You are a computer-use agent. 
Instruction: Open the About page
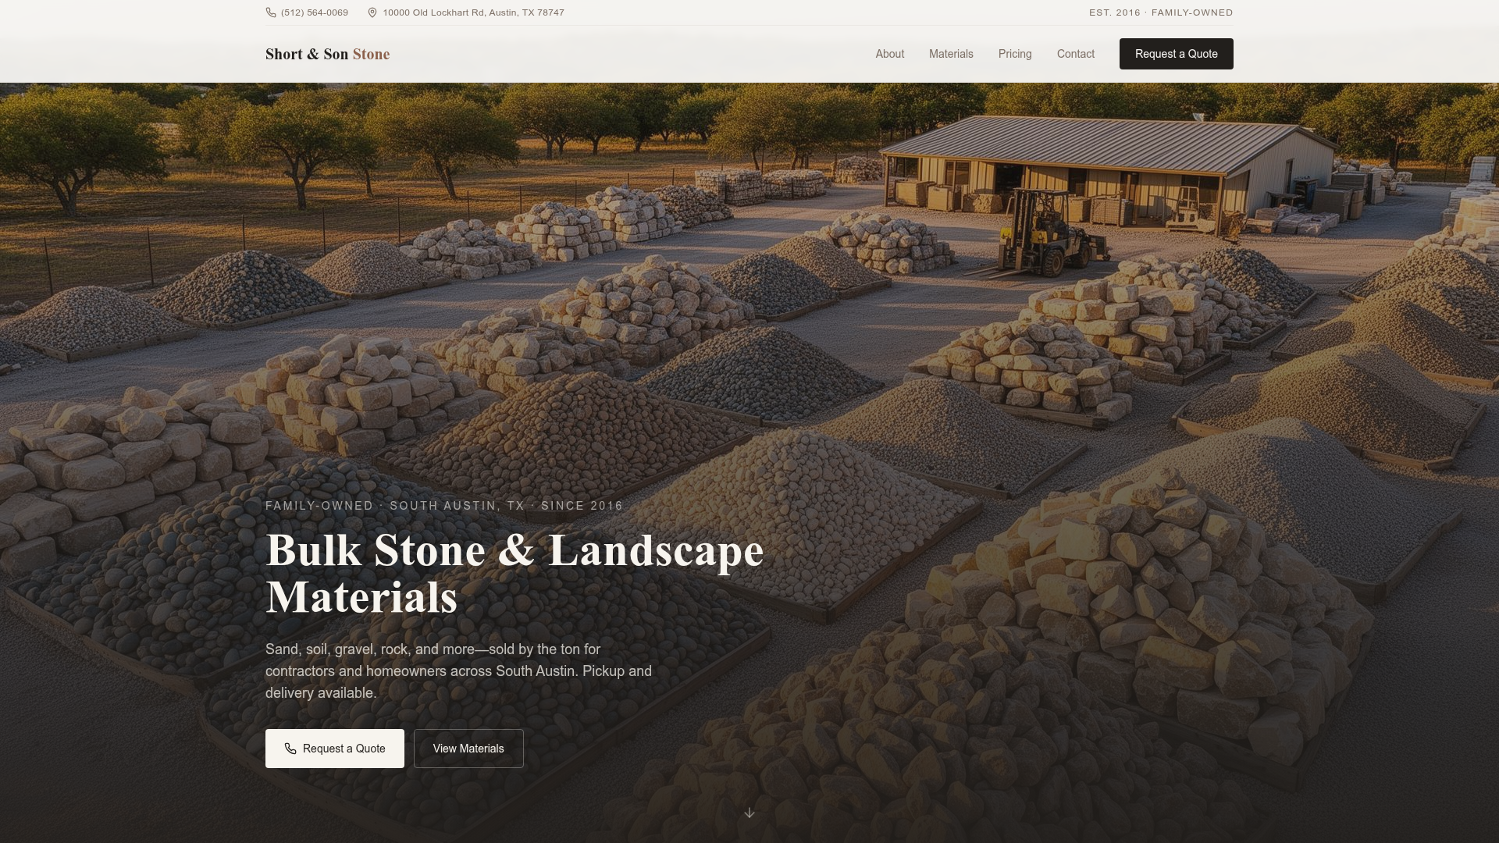tap(889, 54)
